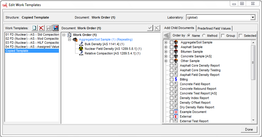The height and width of the screenshot is (137, 262).
Task: Click the Nuclear Field Density radiation icon
Action: pyautogui.click(x=81, y=49)
